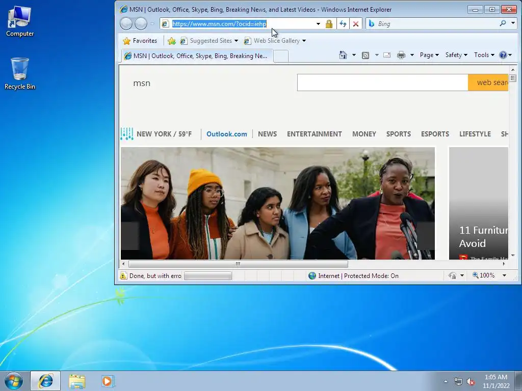Show the next slideshow story
Image resolution: width=522 pixels, height=391 pixels.
426,236
